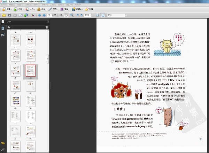The height and width of the screenshot is (153, 209).
Task: Select page thumbnail 50
Action: pyautogui.click(x=31, y=101)
